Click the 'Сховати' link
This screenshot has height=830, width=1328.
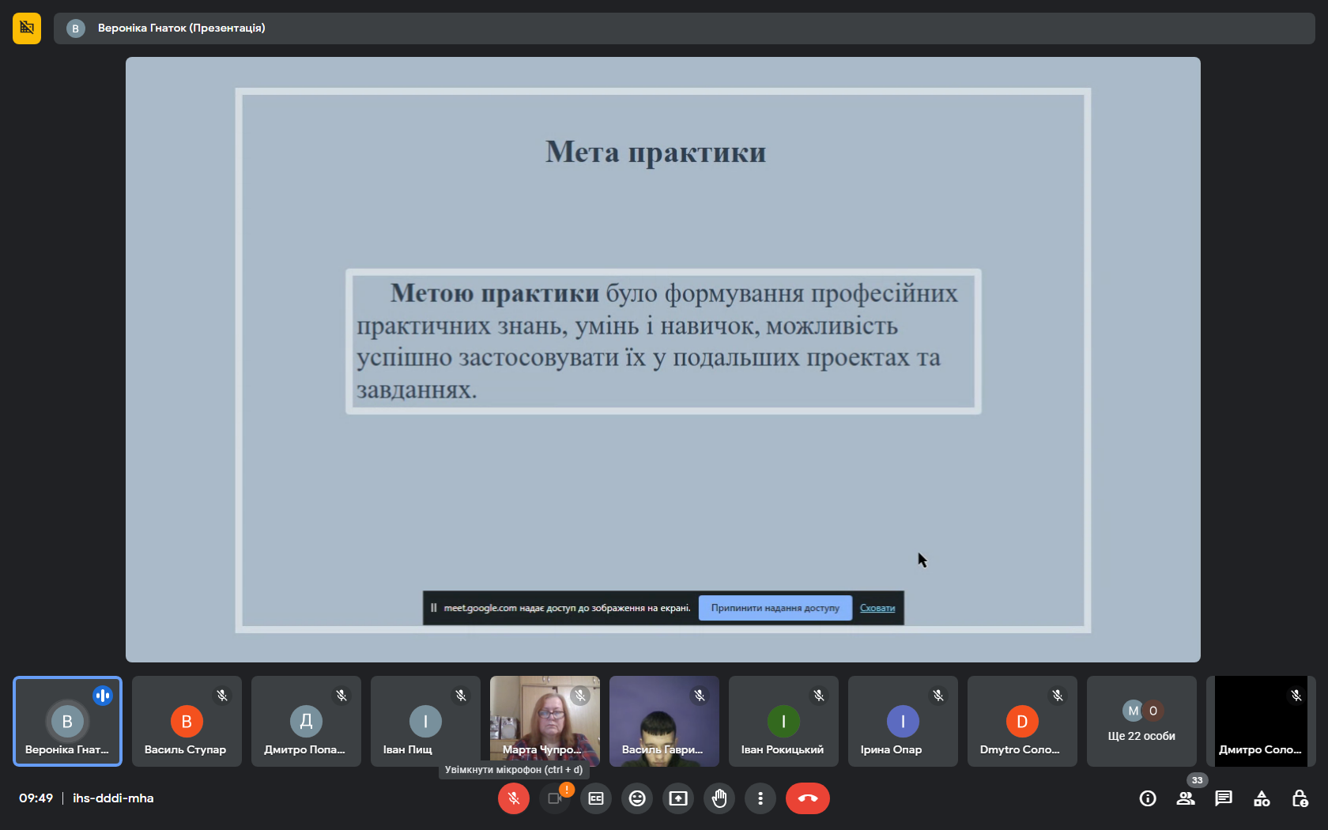[877, 608]
